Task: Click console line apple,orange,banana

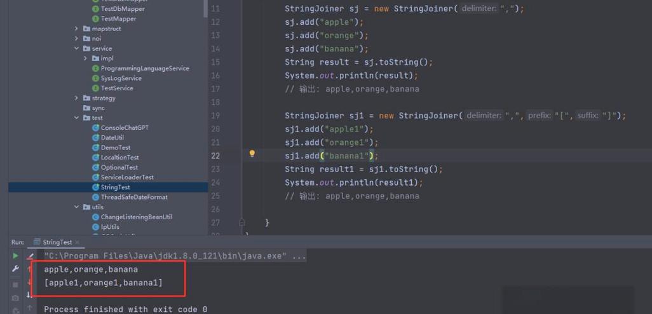Action: (91, 270)
